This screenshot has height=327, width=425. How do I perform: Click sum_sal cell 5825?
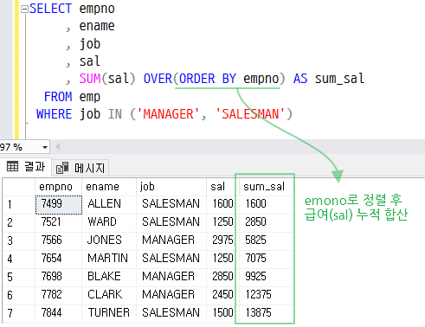point(266,240)
